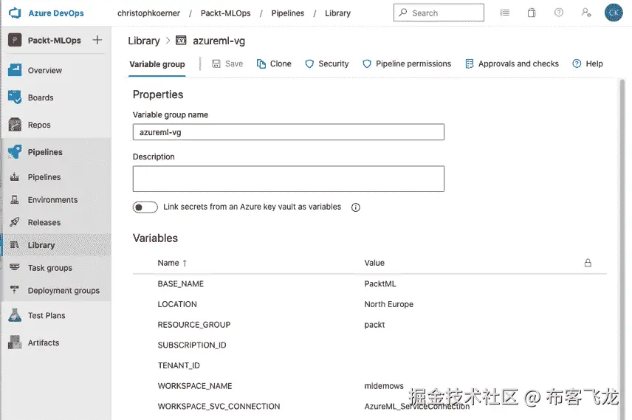Click the info icon next to key vault toggle

click(x=356, y=207)
